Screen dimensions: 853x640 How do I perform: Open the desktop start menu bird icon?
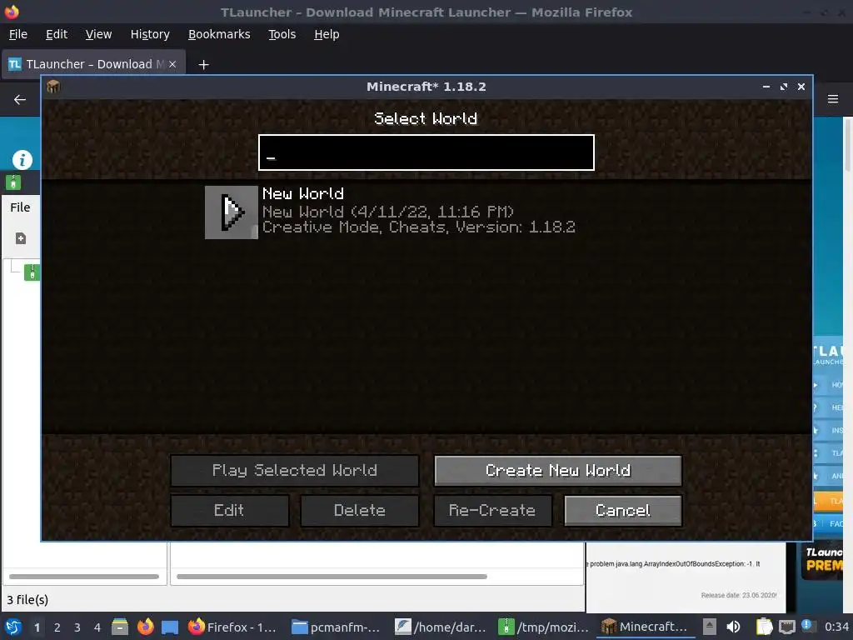12,627
